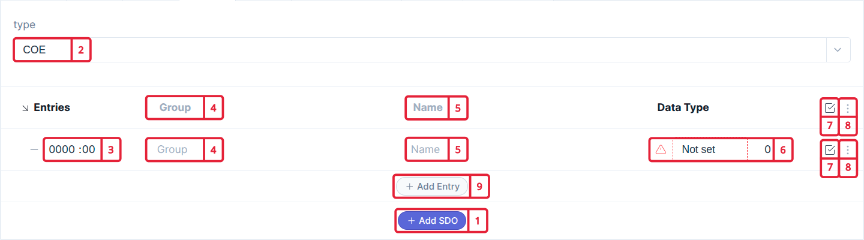The height and width of the screenshot is (240, 864).
Task: Open the 'Not set' data type dropdown
Action: click(x=709, y=149)
